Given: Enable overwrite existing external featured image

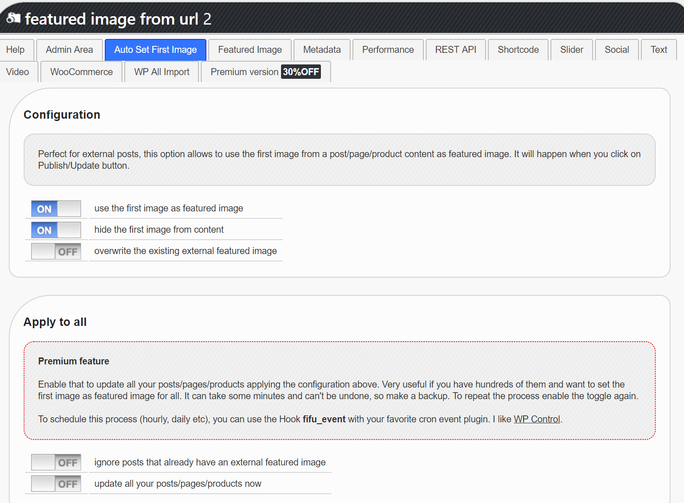Looking at the screenshot, I should (56, 251).
